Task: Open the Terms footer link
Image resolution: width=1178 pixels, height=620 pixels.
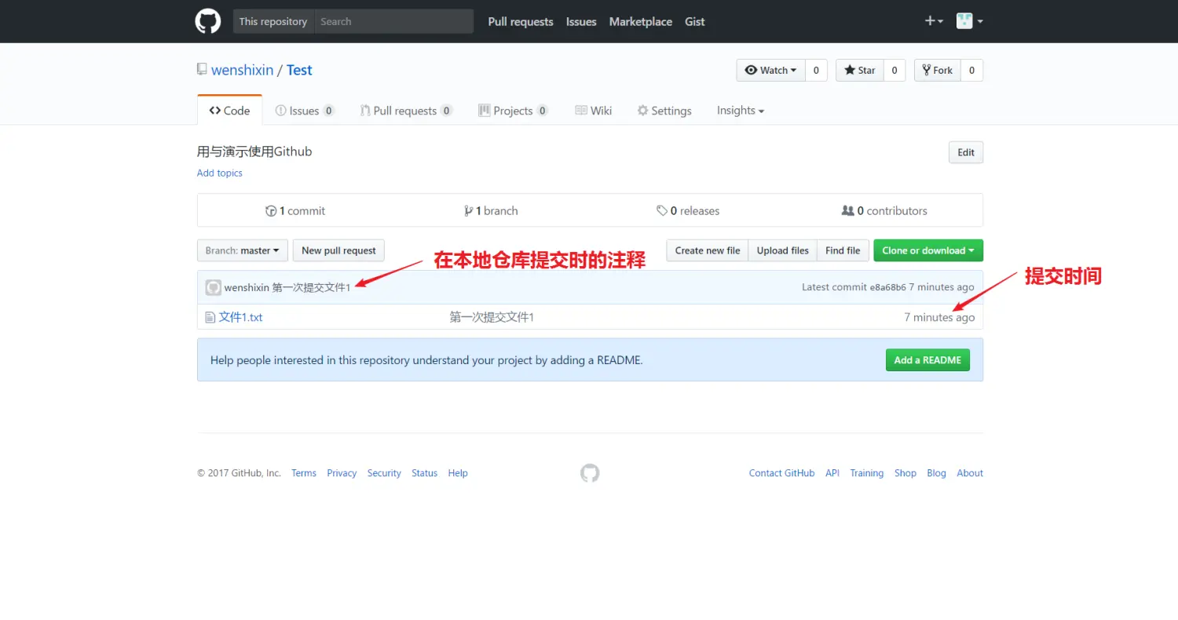Action: 304,473
